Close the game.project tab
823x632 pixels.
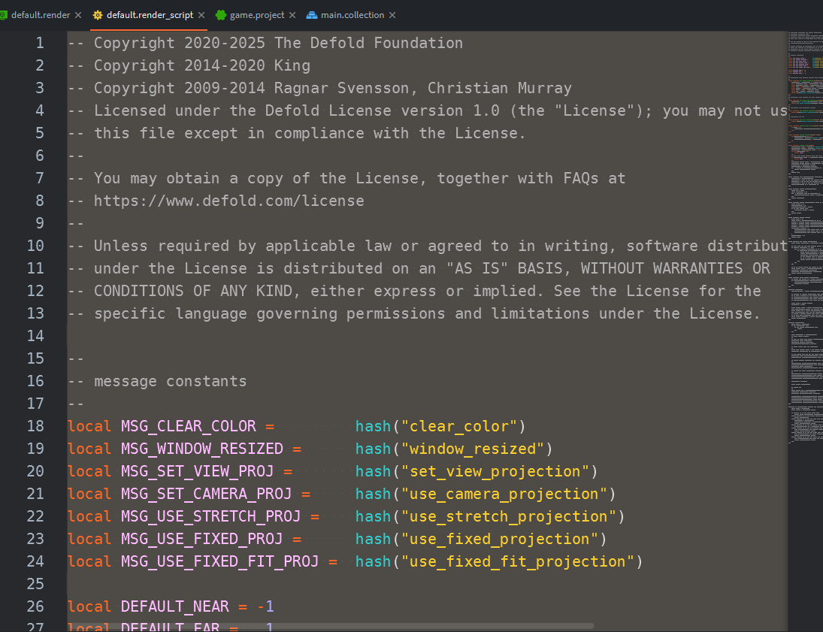(x=292, y=15)
